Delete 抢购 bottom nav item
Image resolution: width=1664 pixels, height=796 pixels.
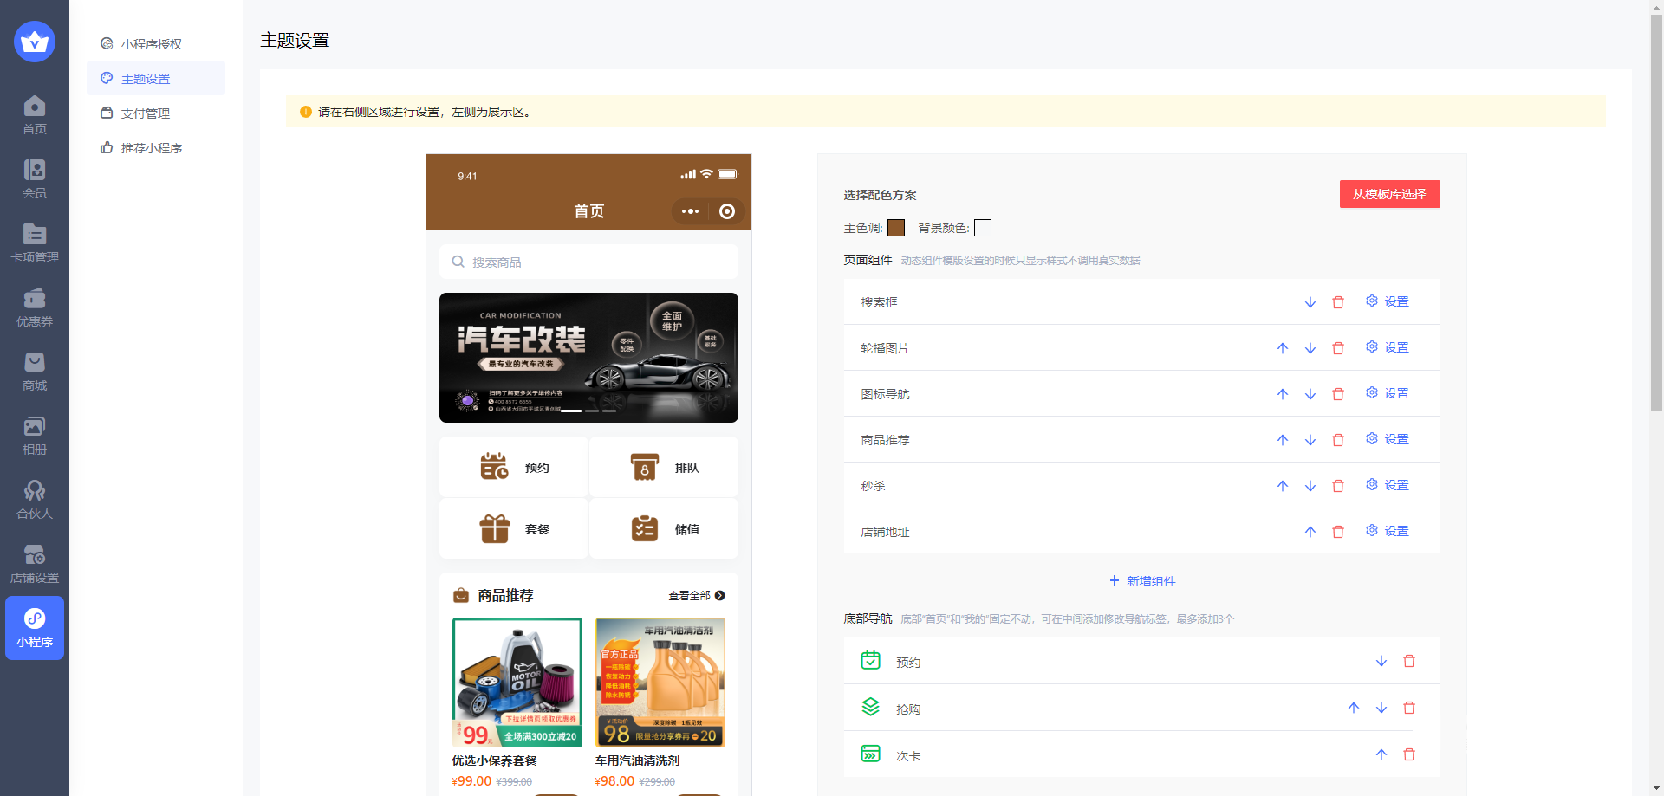coord(1409,708)
